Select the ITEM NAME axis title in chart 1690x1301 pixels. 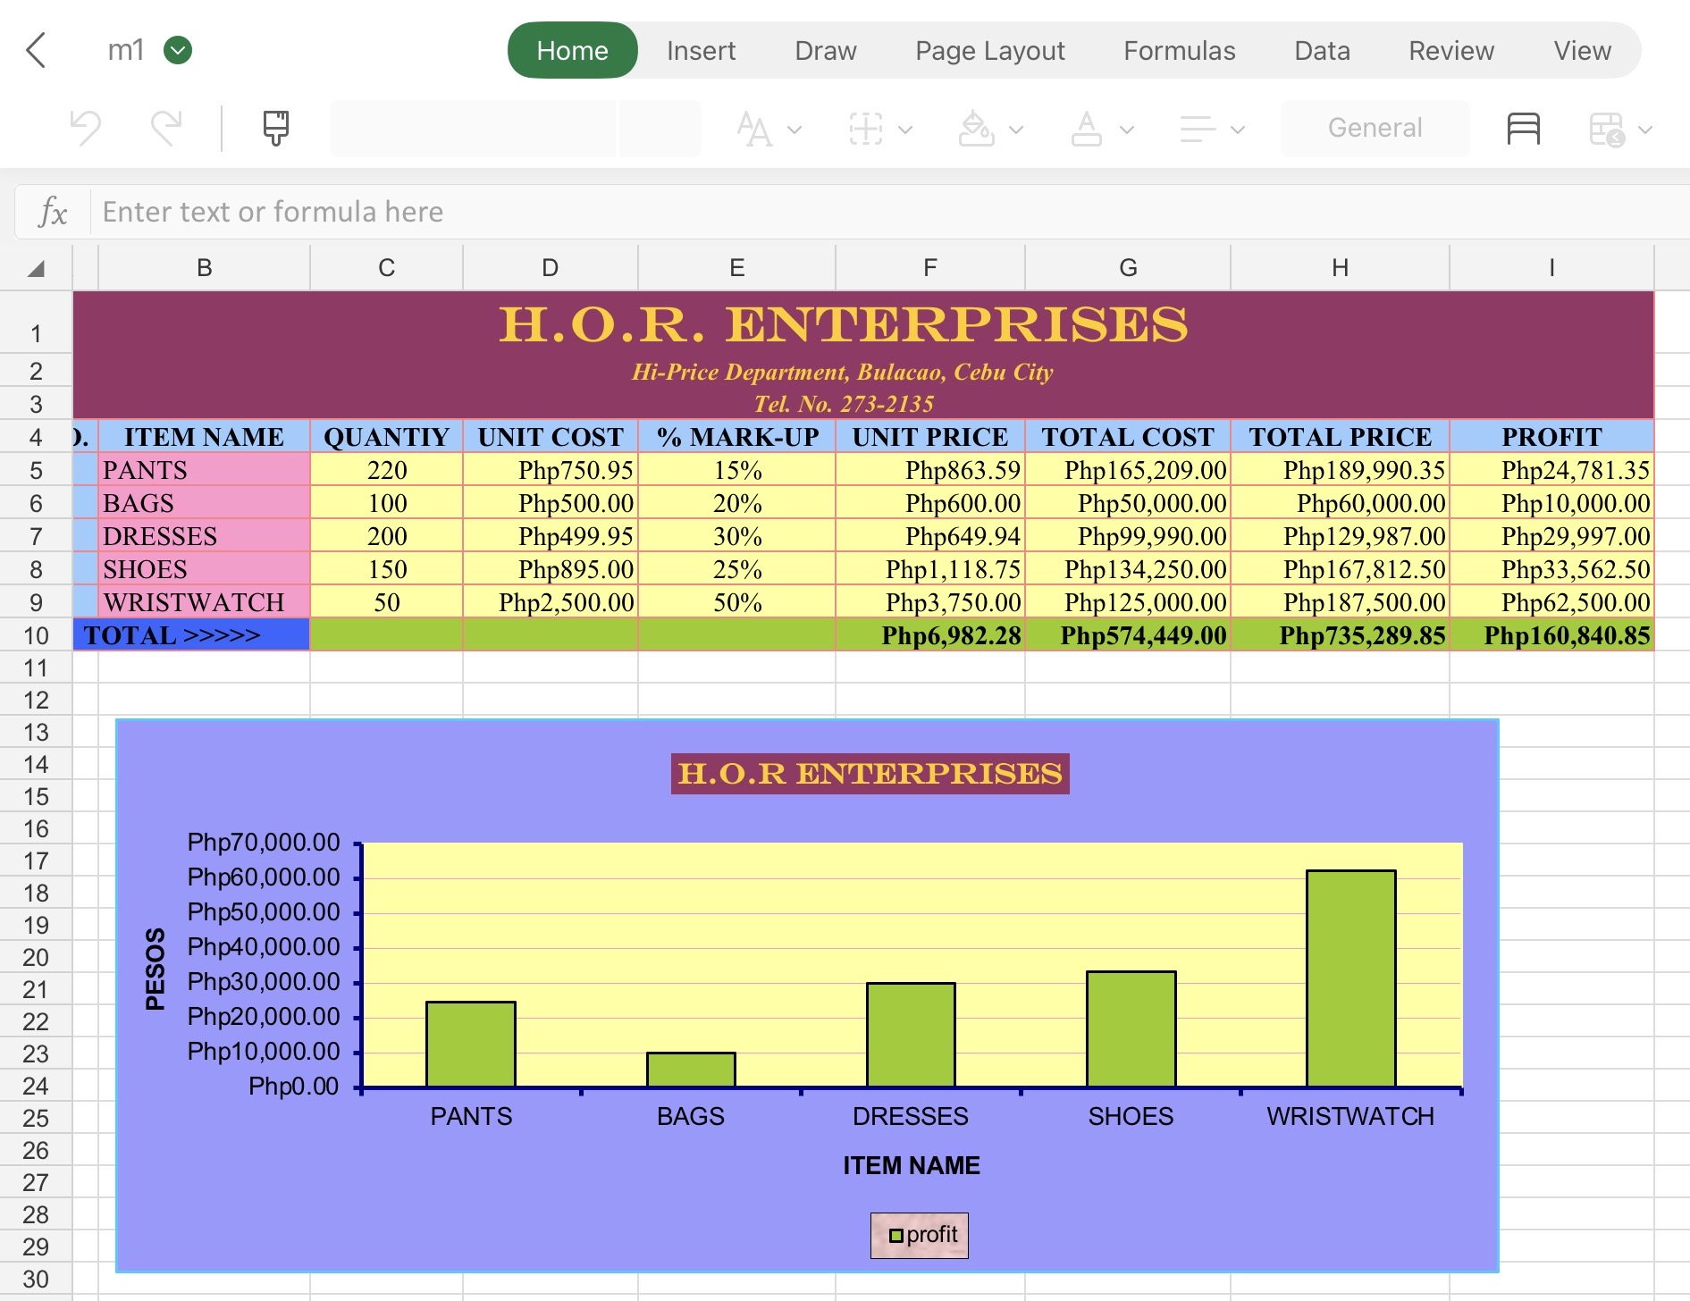pos(912,1165)
